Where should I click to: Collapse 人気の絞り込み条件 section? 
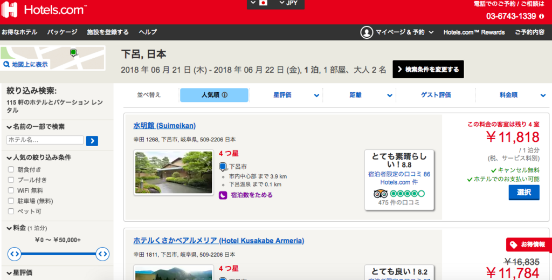(39, 158)
